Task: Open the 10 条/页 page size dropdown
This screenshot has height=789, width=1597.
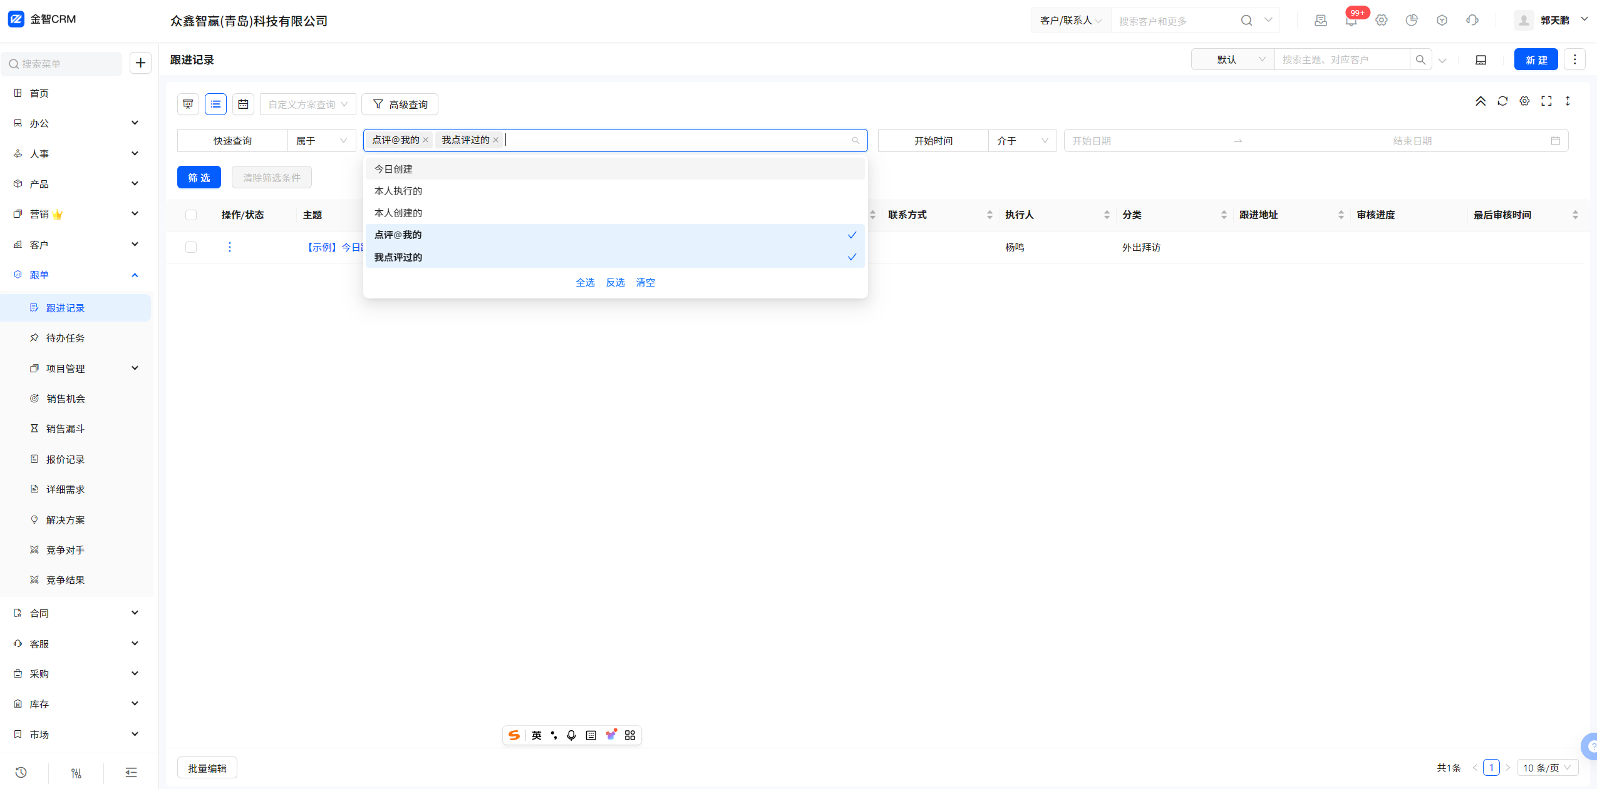Action: [1547, 768]
